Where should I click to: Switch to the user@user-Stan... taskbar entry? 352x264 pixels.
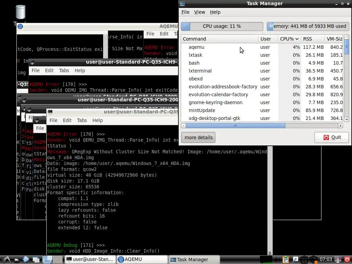click(x=90, y=260)
